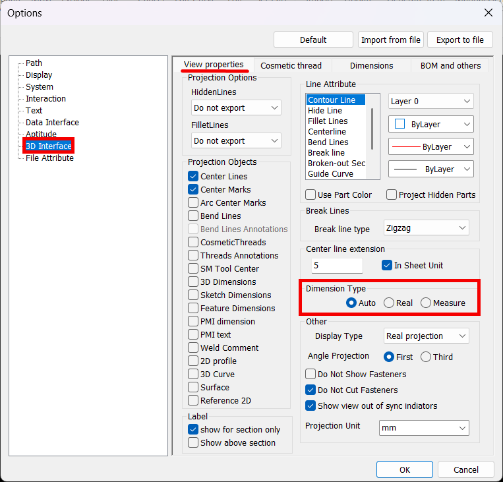The height and width of the screenshot is (482, 503).
Task: Switch to BOM and others tab
Action: point(450,65)
